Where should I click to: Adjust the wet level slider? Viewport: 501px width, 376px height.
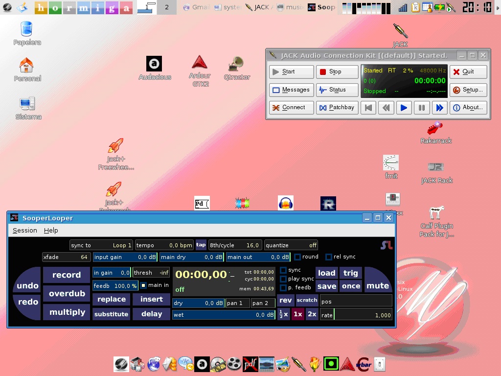pos(224,315)
